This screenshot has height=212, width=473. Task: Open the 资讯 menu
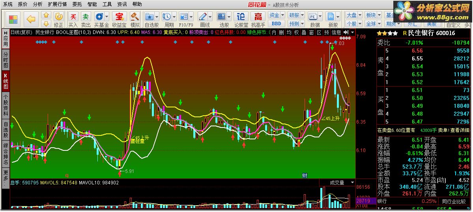coord(122,4)
